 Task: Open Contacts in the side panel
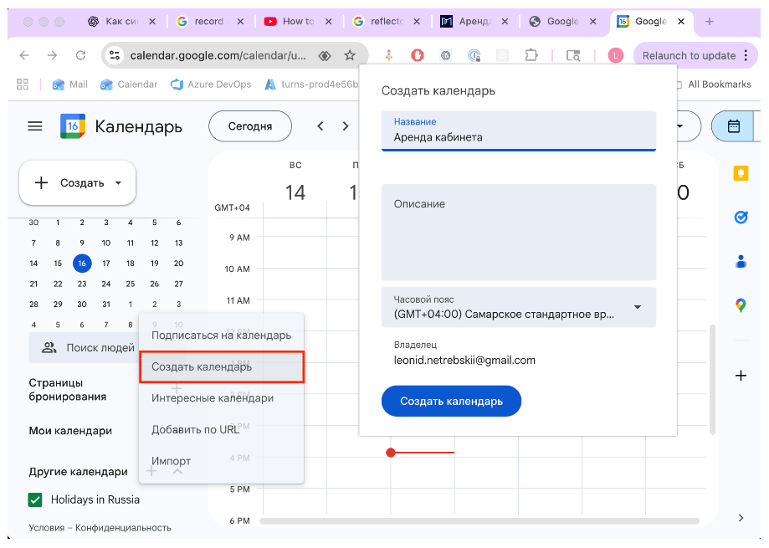click(740, 261)
